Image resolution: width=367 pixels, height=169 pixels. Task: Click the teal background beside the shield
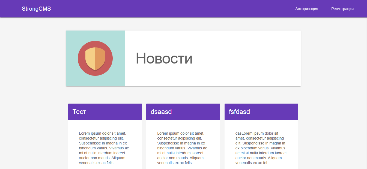click(72, 38)
